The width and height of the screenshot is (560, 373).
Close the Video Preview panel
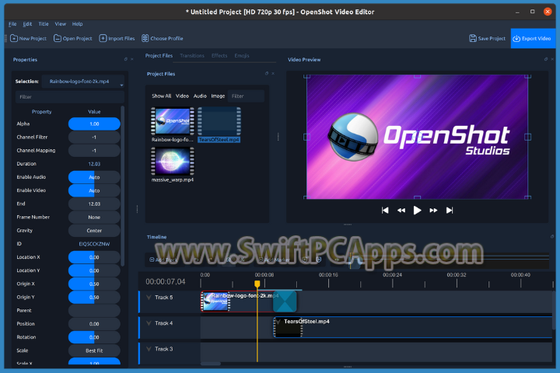(x=552, y=59)
